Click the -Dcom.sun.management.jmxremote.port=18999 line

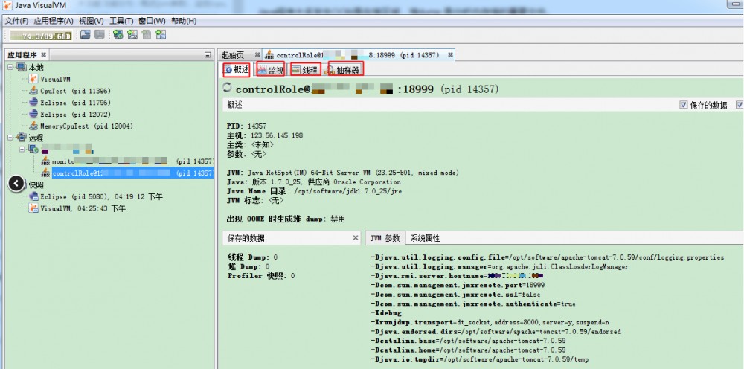tap(458, 285)
